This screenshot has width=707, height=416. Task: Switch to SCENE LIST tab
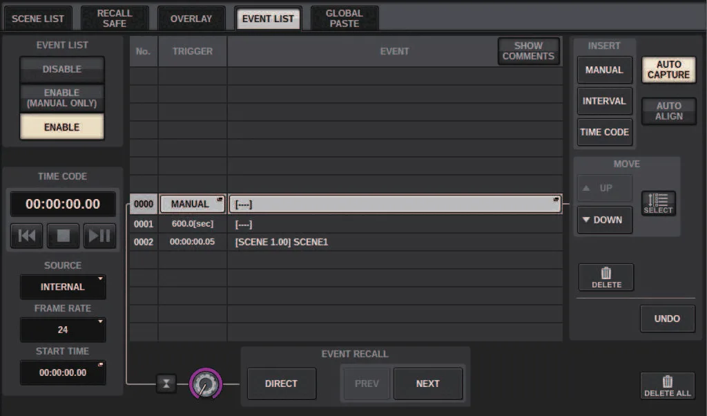[38, 19]
